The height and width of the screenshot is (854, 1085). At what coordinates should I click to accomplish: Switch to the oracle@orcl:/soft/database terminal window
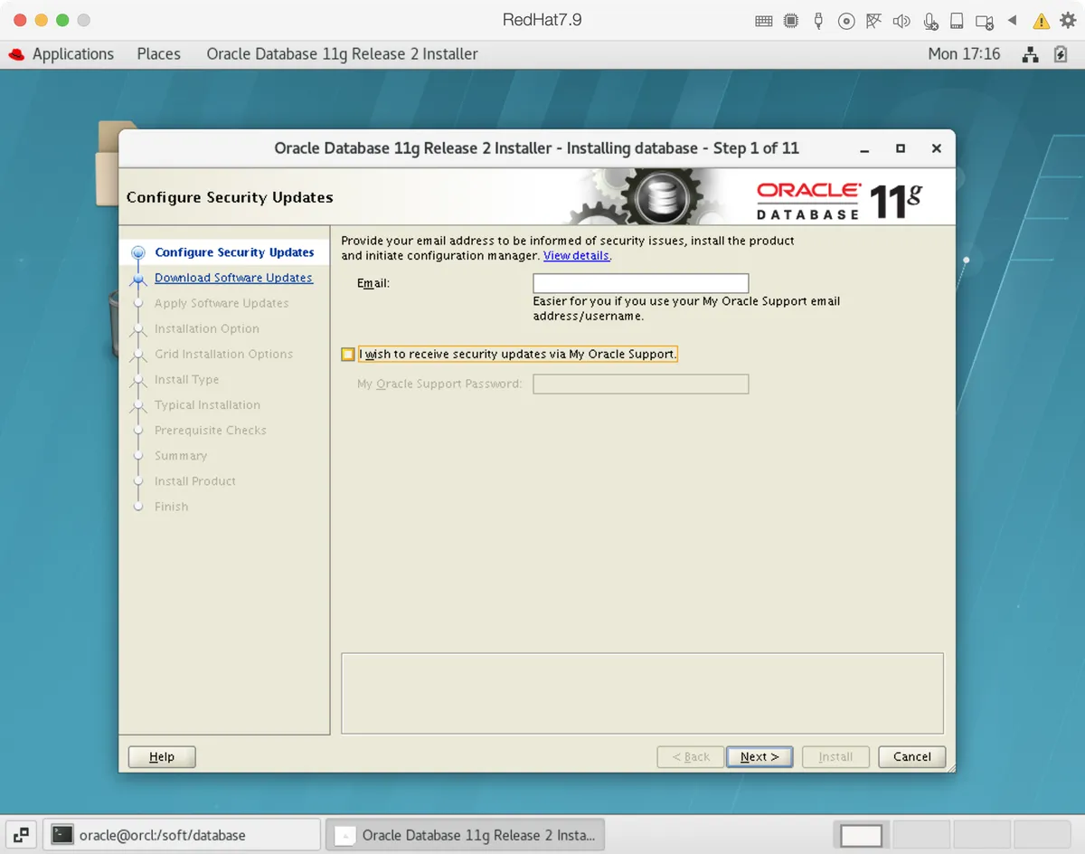pos(181,834)
